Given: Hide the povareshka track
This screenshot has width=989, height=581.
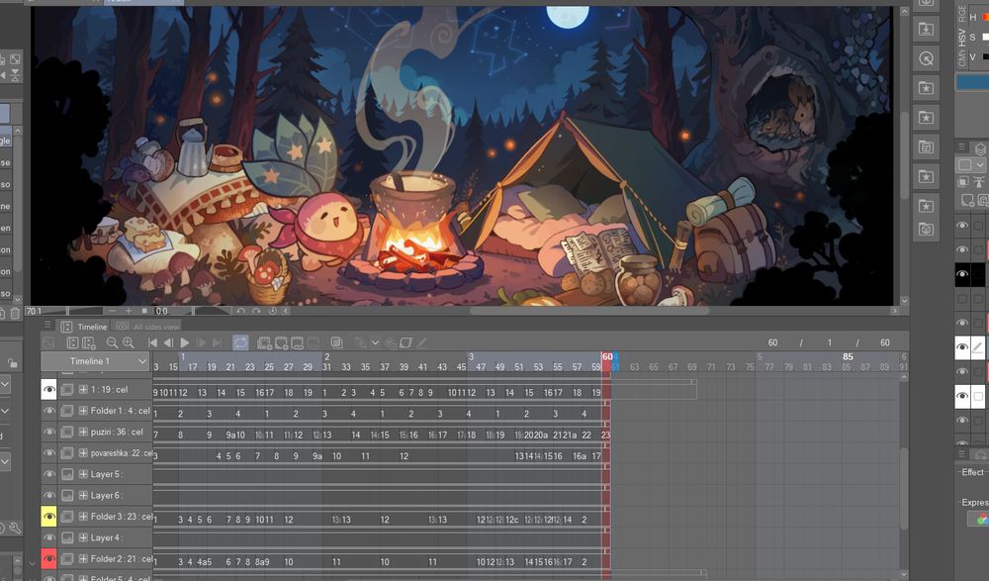Looking at the screenshot, I should pos(49,453).
